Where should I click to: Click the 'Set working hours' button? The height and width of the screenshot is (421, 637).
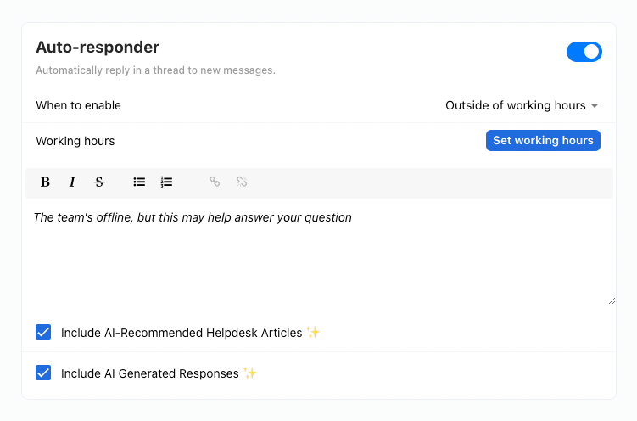click(543, 140)
